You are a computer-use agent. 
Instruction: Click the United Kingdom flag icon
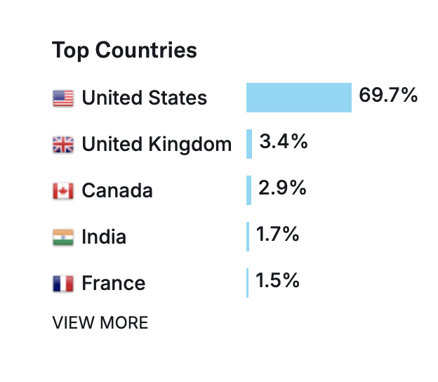pos(63,145)
